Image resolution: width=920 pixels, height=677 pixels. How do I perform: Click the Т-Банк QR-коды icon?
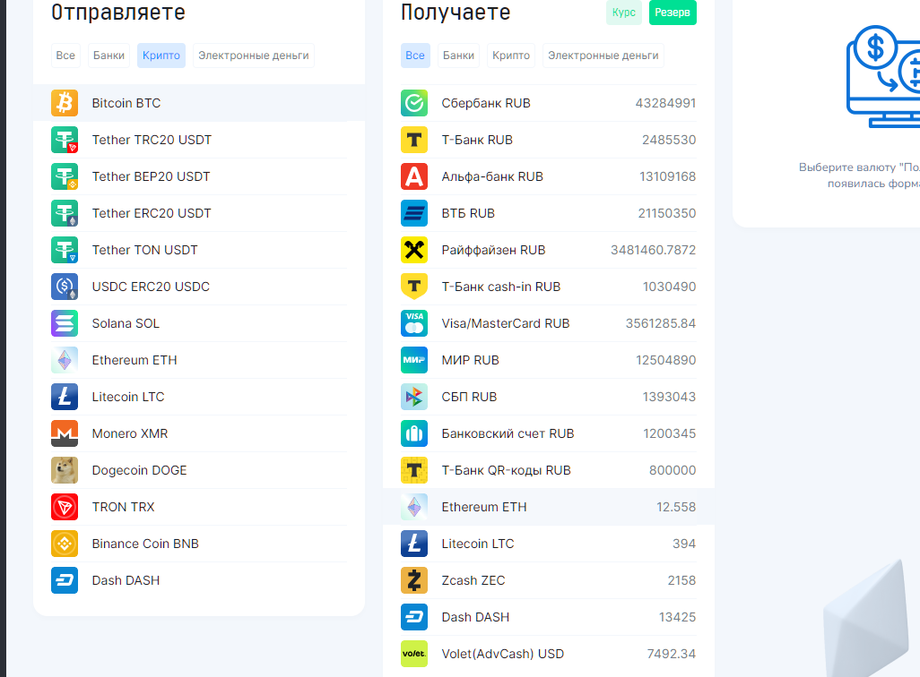pyautogui.click(x=414, y=471)
